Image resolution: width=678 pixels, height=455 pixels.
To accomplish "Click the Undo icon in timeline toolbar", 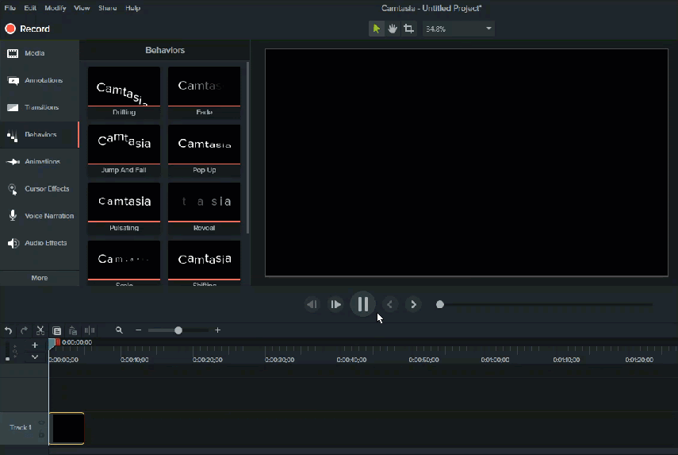I will pyautogui.click(x=8, y=331).
